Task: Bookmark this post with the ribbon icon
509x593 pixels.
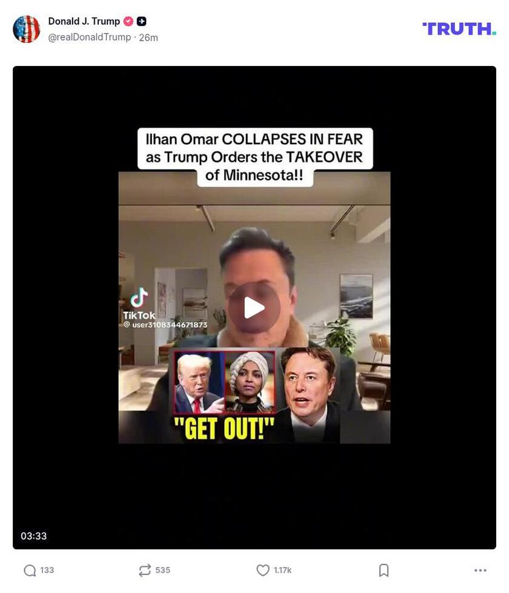Action: (384, 571)
